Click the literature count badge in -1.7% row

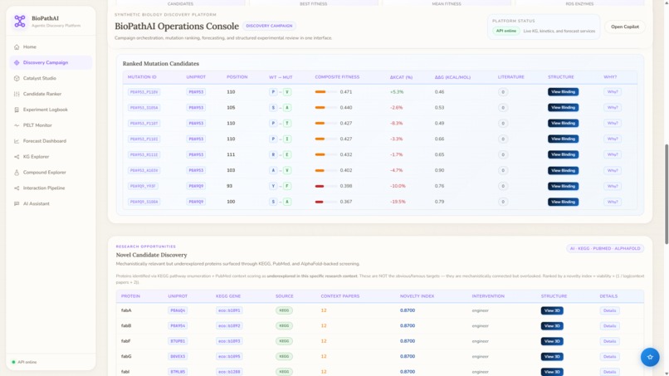[x=503, y=154]
